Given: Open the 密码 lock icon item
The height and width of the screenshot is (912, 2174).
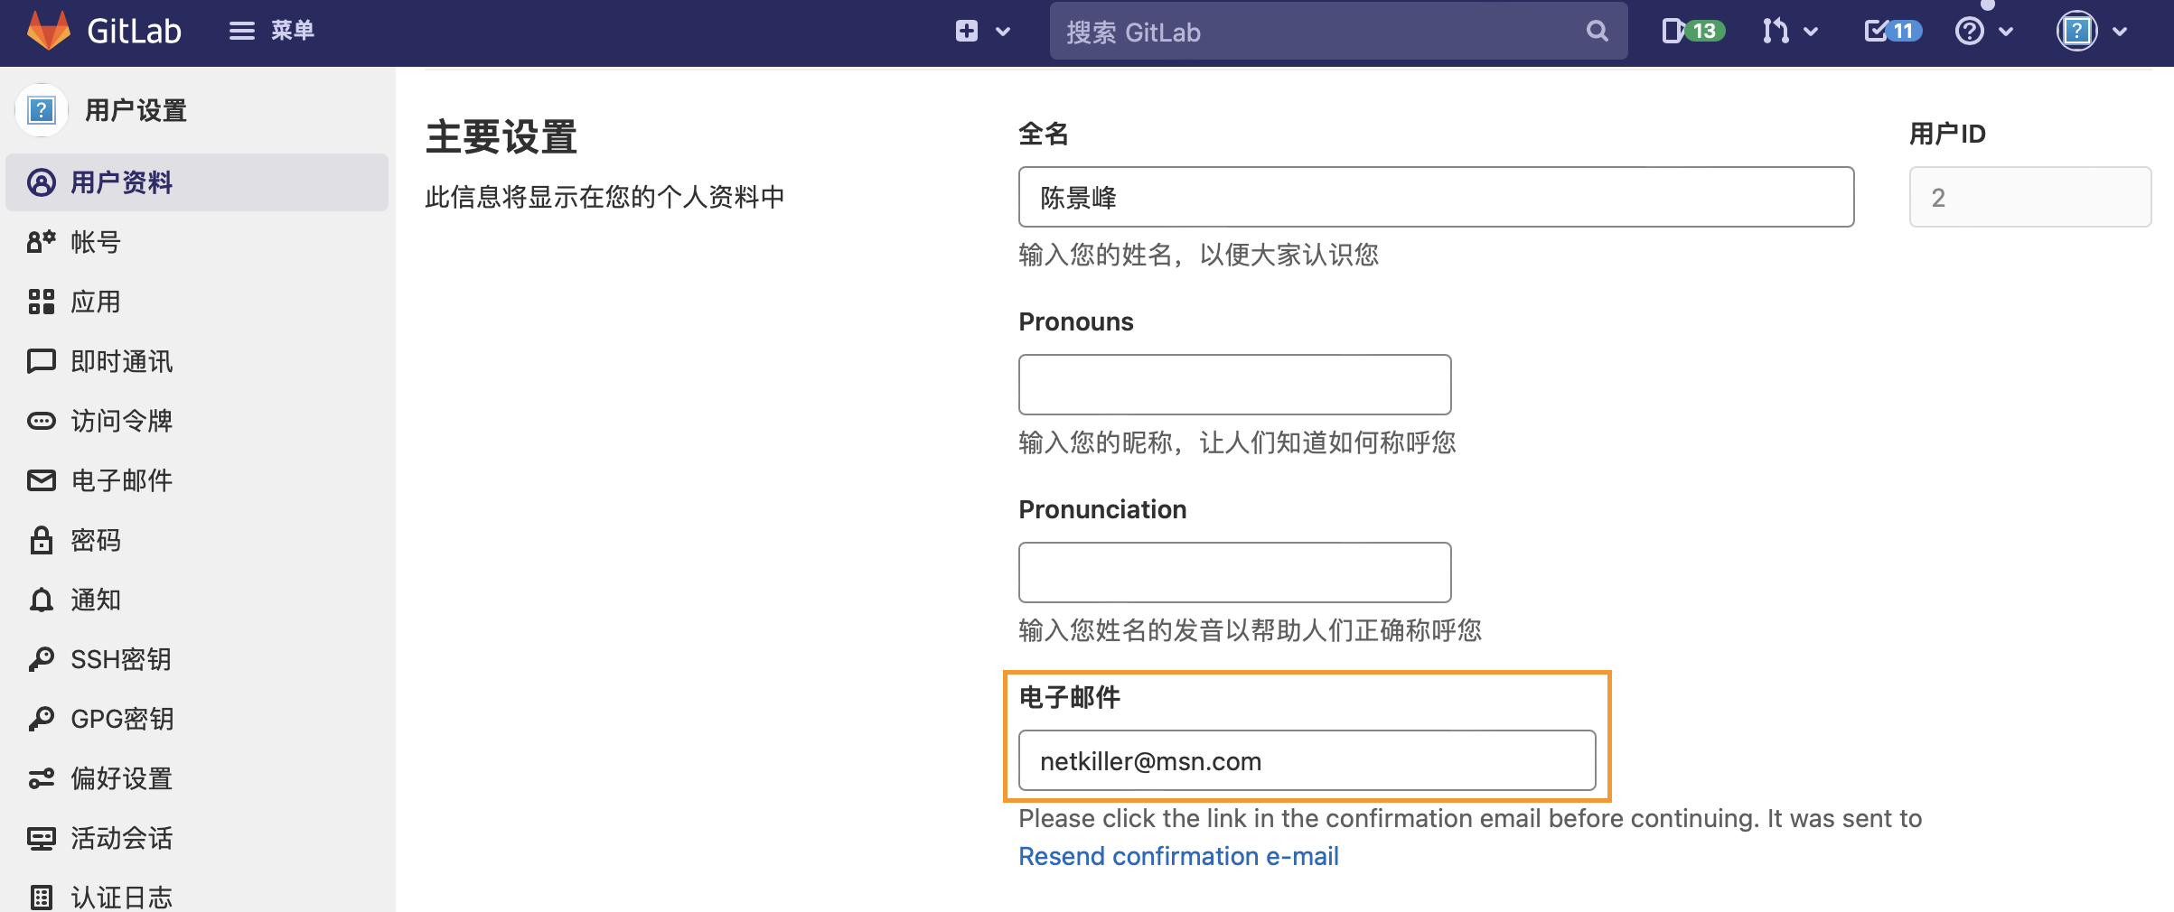Looking at the screenshot, I should coord(41,540).
